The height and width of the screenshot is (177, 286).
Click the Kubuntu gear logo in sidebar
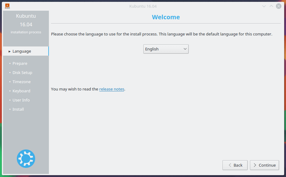(x=26, y=159)
